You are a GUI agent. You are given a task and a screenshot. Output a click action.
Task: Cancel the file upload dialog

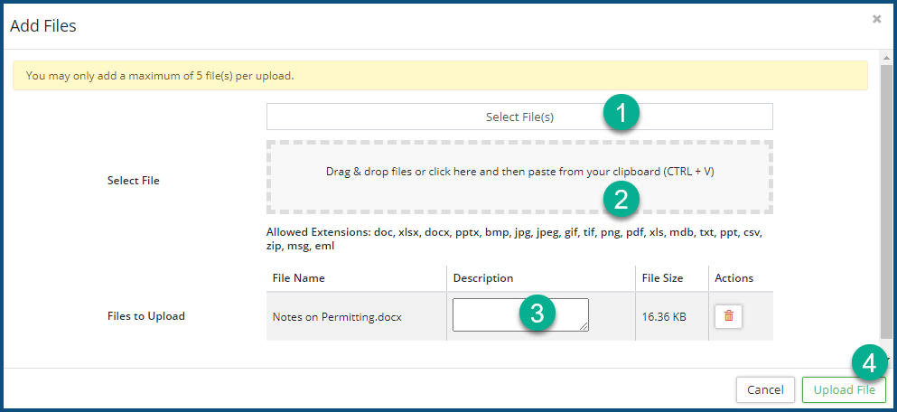tap(765, 389)
